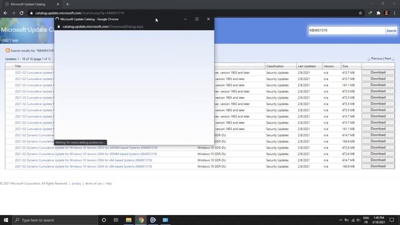Sort results by the Title column
Image resolution: width=400 pixels, height=225 pixels.
(x=17, y=66)
